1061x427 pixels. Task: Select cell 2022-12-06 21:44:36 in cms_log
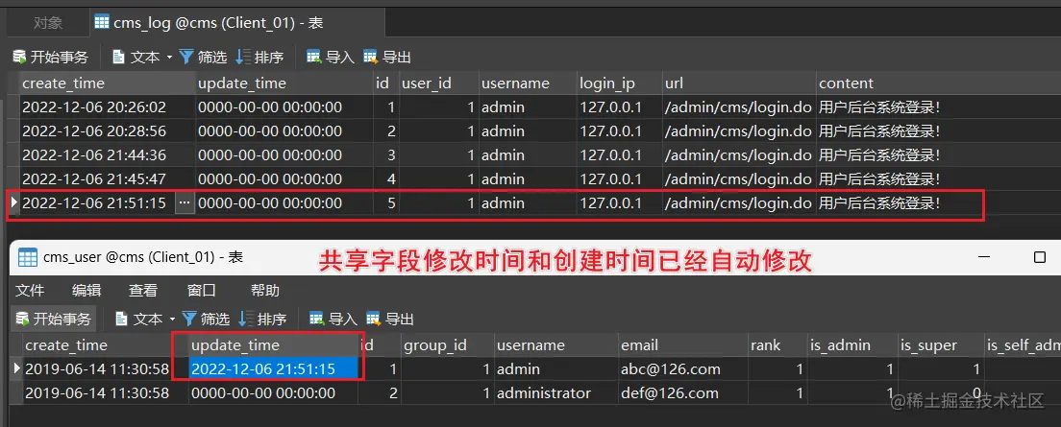click(x=107, y=154)
